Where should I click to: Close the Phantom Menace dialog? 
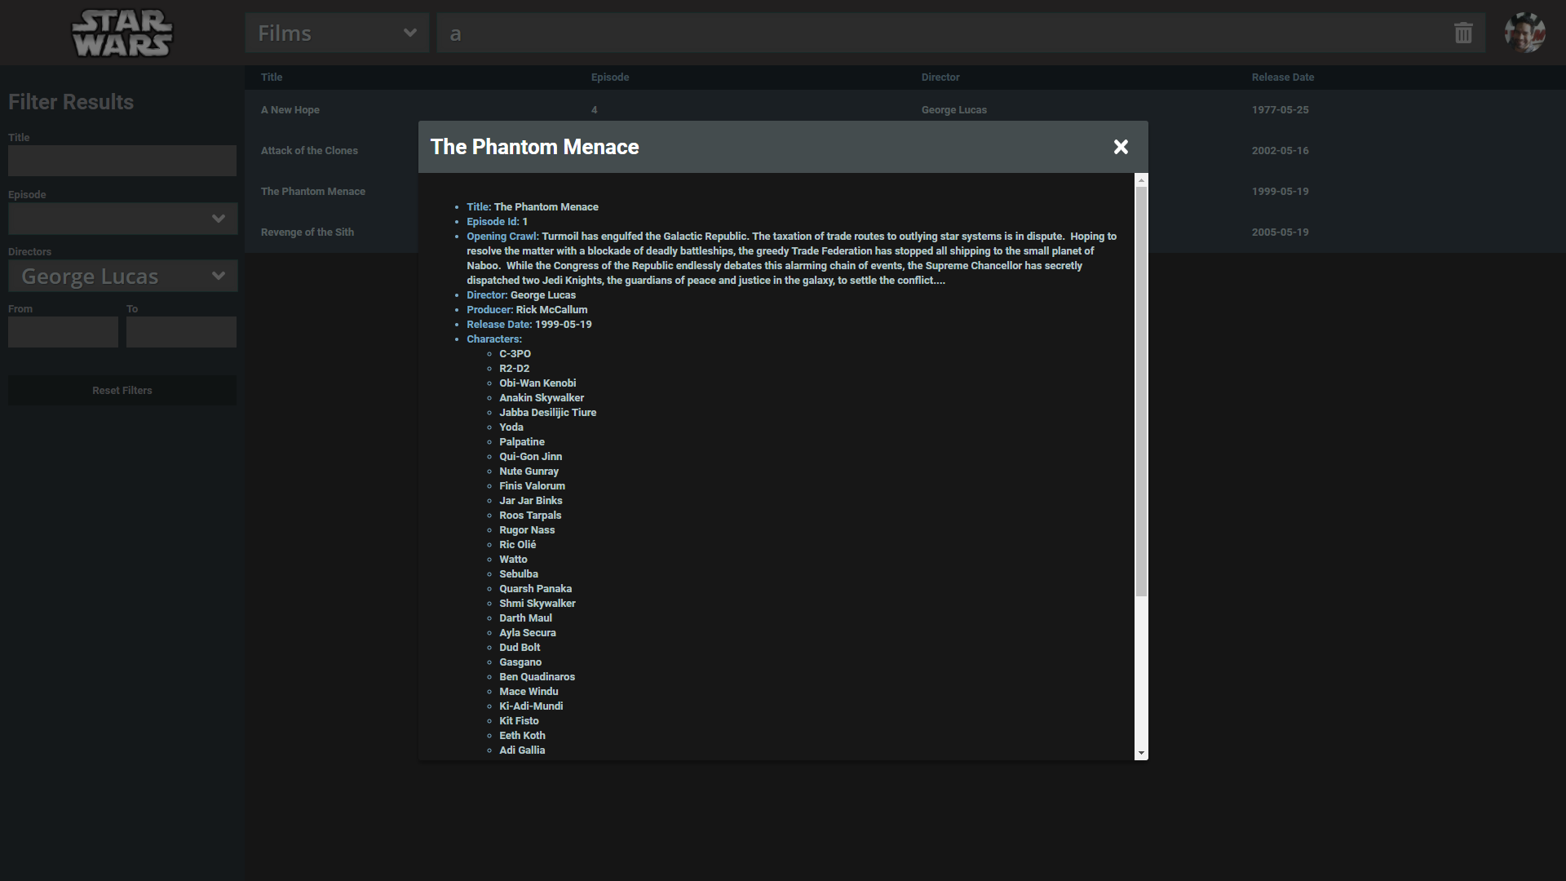click(x=1121, y=147)
